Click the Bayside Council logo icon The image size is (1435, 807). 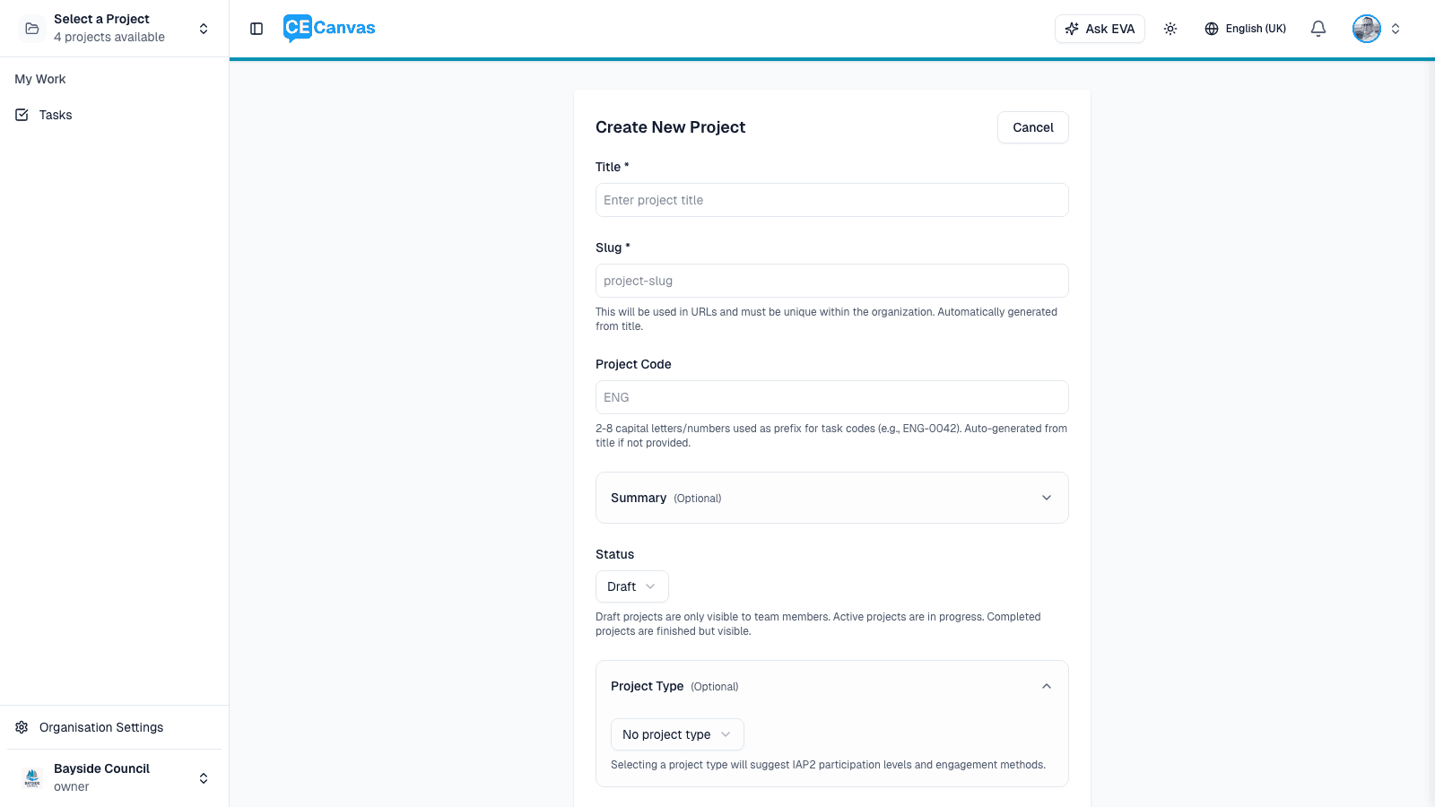(32, 777)
